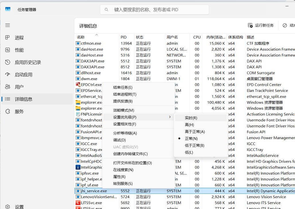
Task: Choose 结束任务(E) from context menu
Action: [x=138, y=87]
